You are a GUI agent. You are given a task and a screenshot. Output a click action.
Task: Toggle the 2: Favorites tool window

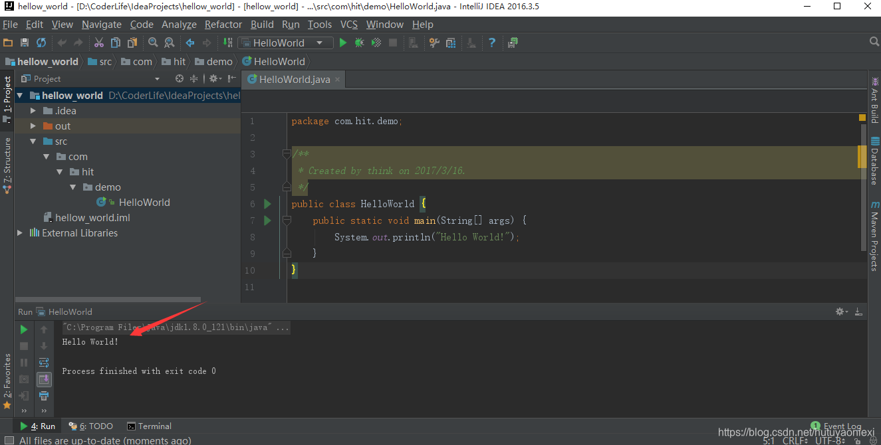click(x=7, y=381)
